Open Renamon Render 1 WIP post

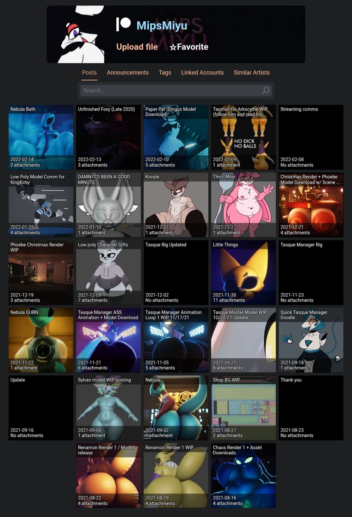pyautogui.click(x=176, y=475)
